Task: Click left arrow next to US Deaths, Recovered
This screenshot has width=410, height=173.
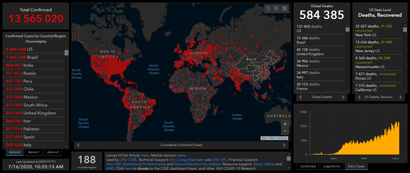Action: (x=359, y=97)
